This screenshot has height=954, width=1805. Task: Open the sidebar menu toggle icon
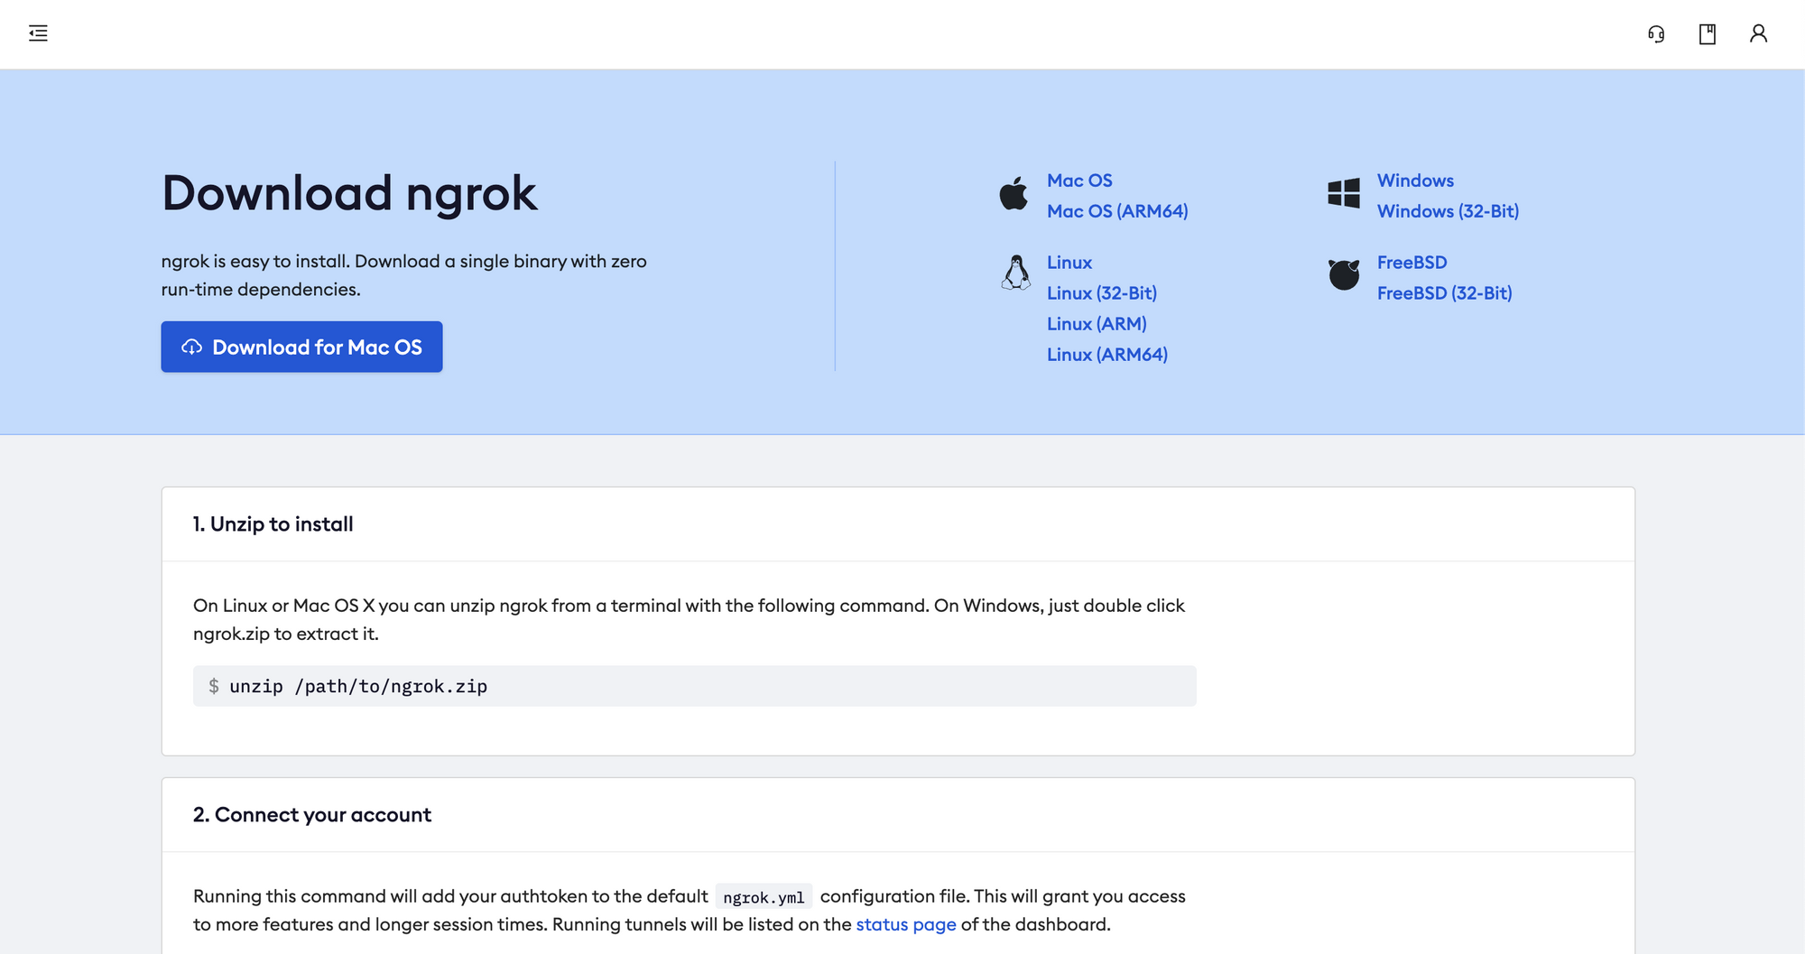38,33
